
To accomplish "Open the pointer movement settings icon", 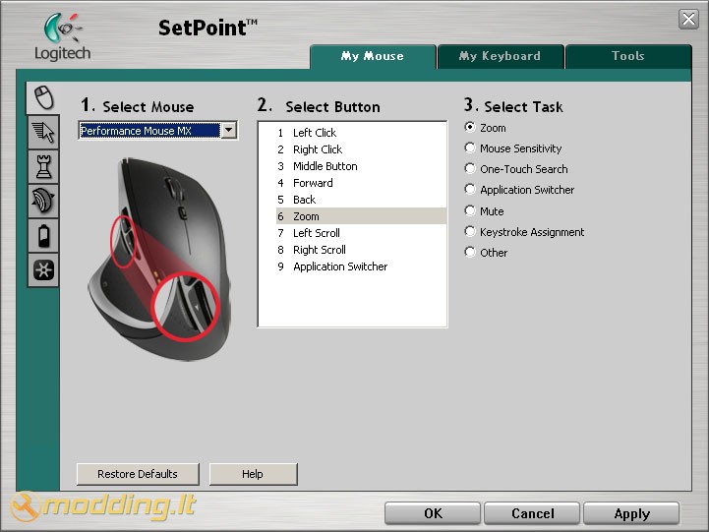I will (x=44, y=132).
